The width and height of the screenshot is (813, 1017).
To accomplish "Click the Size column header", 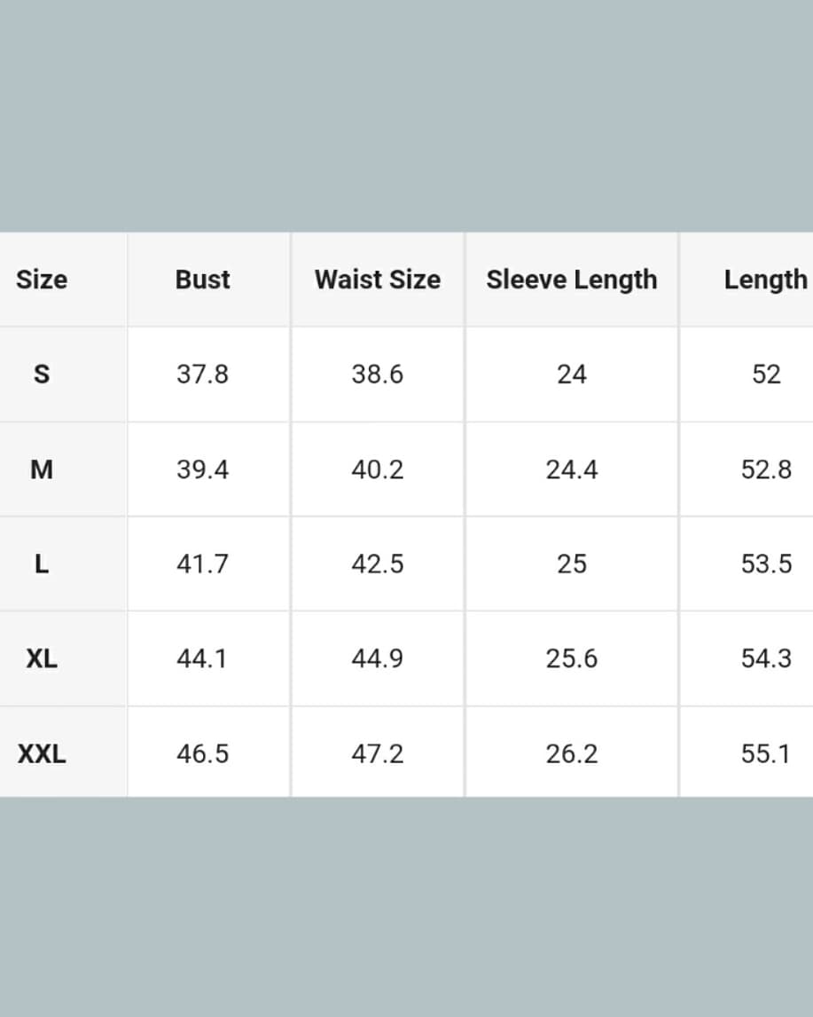I will 42,280.
